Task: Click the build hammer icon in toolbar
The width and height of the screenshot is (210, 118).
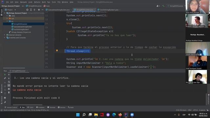Action: [x=163, y=6]
